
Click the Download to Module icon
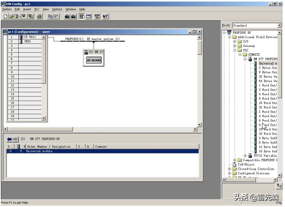(67, 16)
